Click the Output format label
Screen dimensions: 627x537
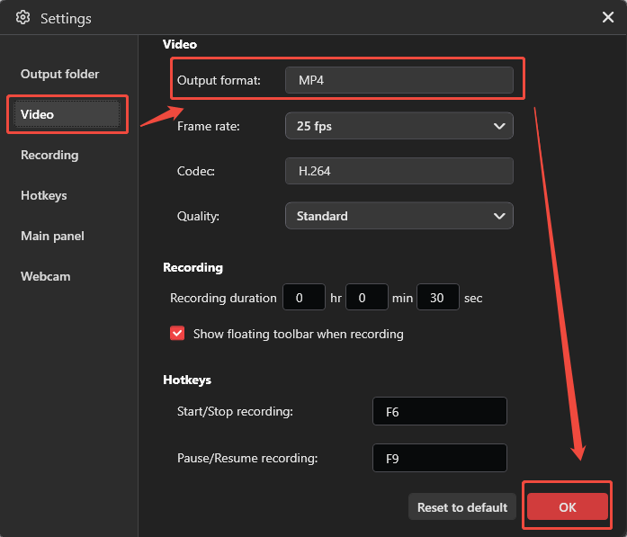pyautogui.click(x=219, y=80)
